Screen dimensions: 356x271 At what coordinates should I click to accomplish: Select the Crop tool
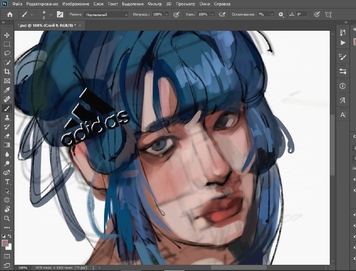point(7,72)
